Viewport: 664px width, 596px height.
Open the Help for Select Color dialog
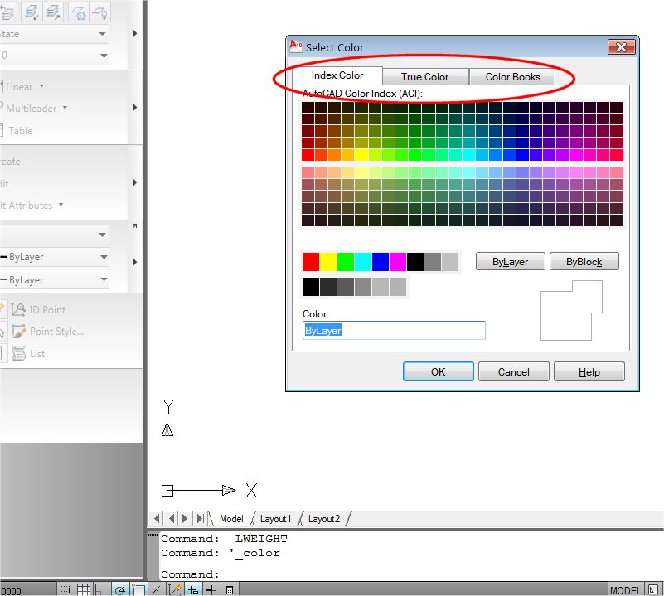589,371
